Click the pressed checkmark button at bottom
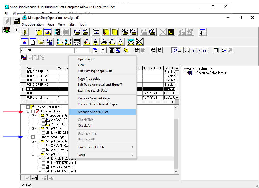 [34, 178]
